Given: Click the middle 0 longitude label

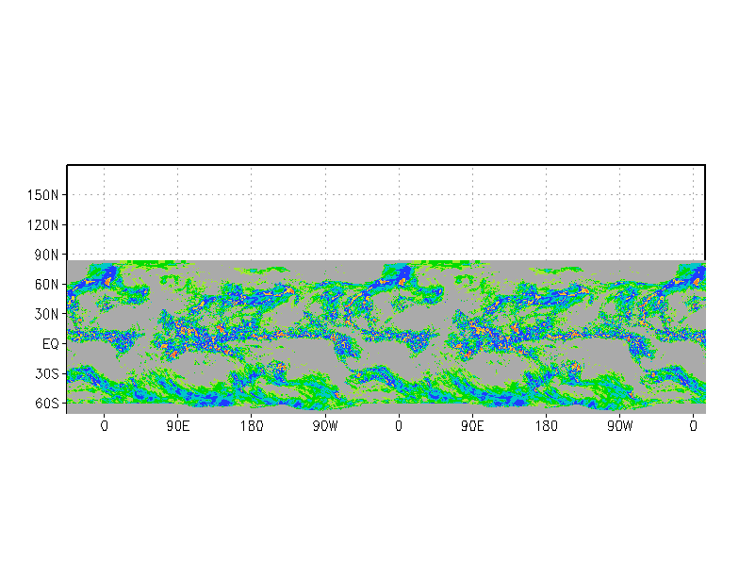Looking at the screenshot, I should 399,426.
